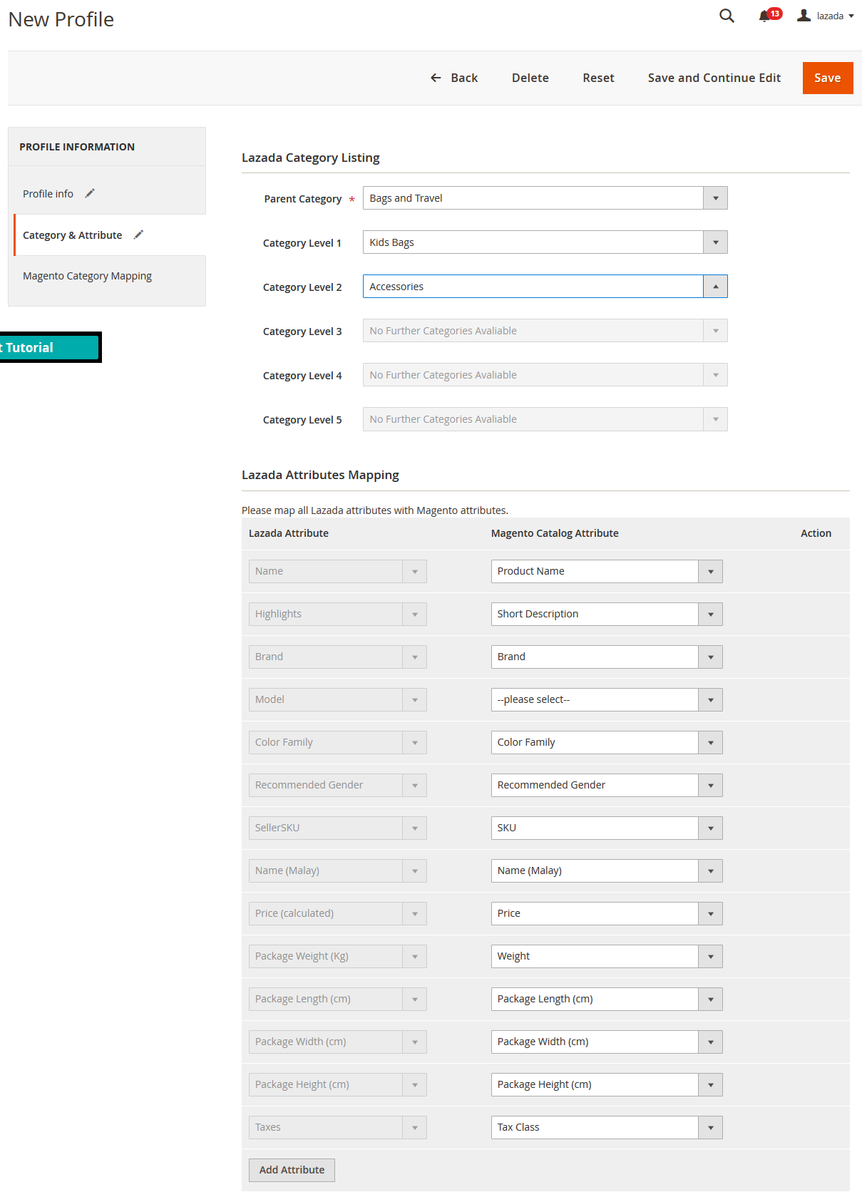Viewport: 862px width, 1197px height.
Task: Click the Magento Catalog Attribute column header
Action: coord(555,533)
